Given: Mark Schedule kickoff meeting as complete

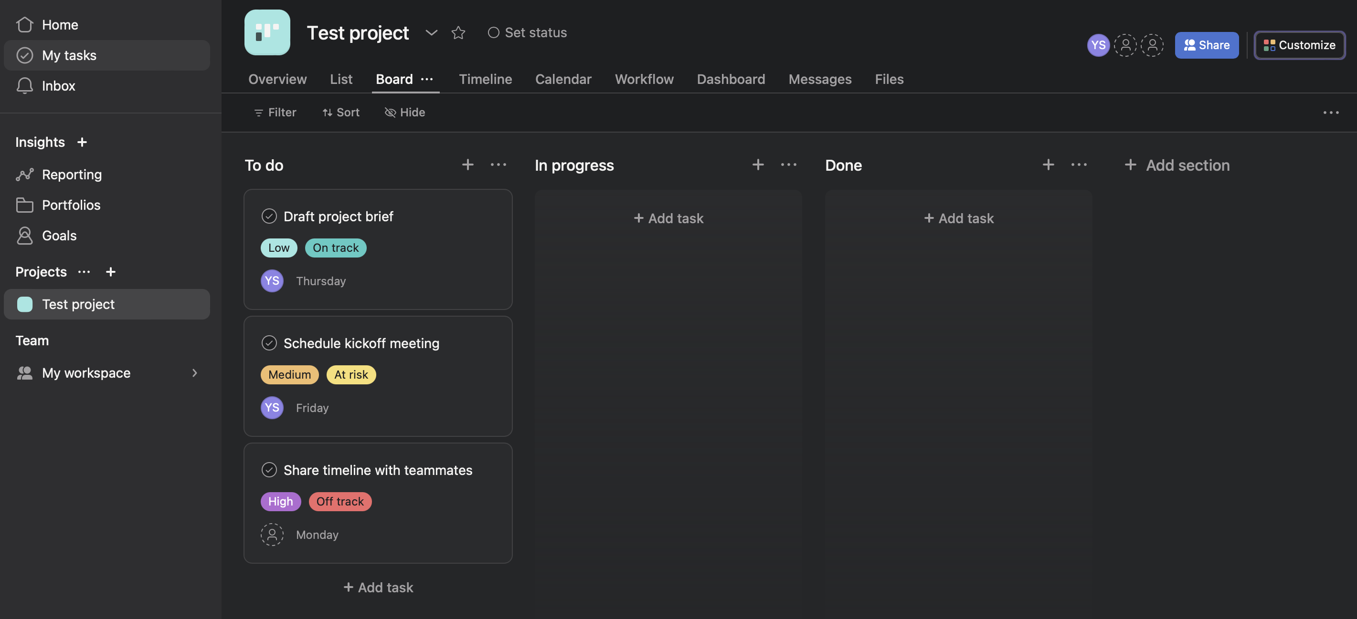Looking at the screenshot, I should [269, 343].
